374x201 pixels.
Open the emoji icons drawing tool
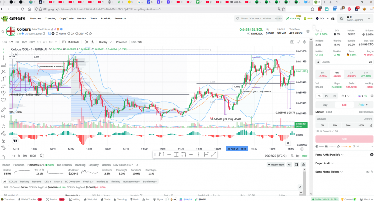[3, 93]
